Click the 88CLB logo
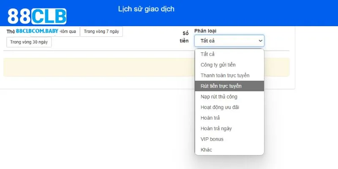The height and width of the screenshot is (169, 338). (37, 16)
